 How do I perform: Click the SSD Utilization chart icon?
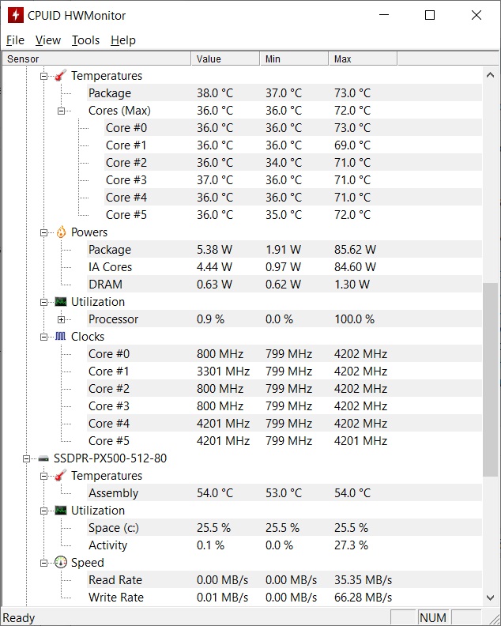(x=61, y=511)
